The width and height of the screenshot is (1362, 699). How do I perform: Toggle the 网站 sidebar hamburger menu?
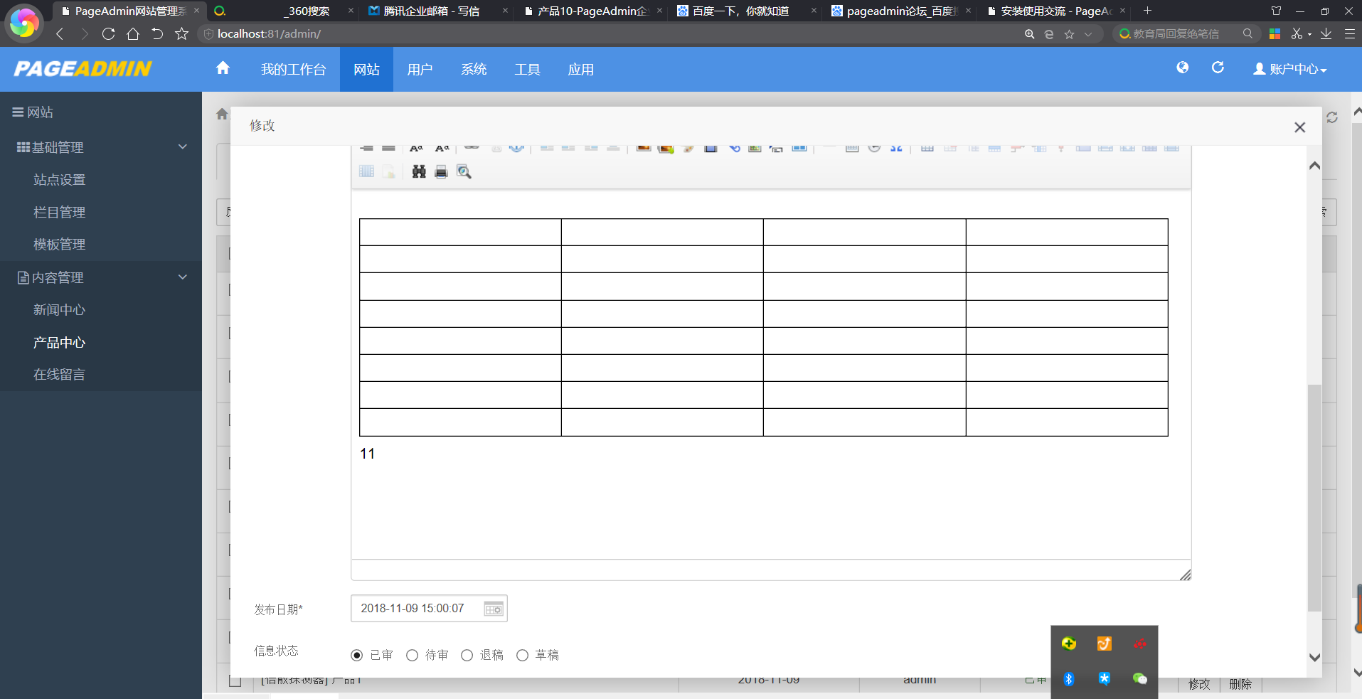click(x=18, y=112)
